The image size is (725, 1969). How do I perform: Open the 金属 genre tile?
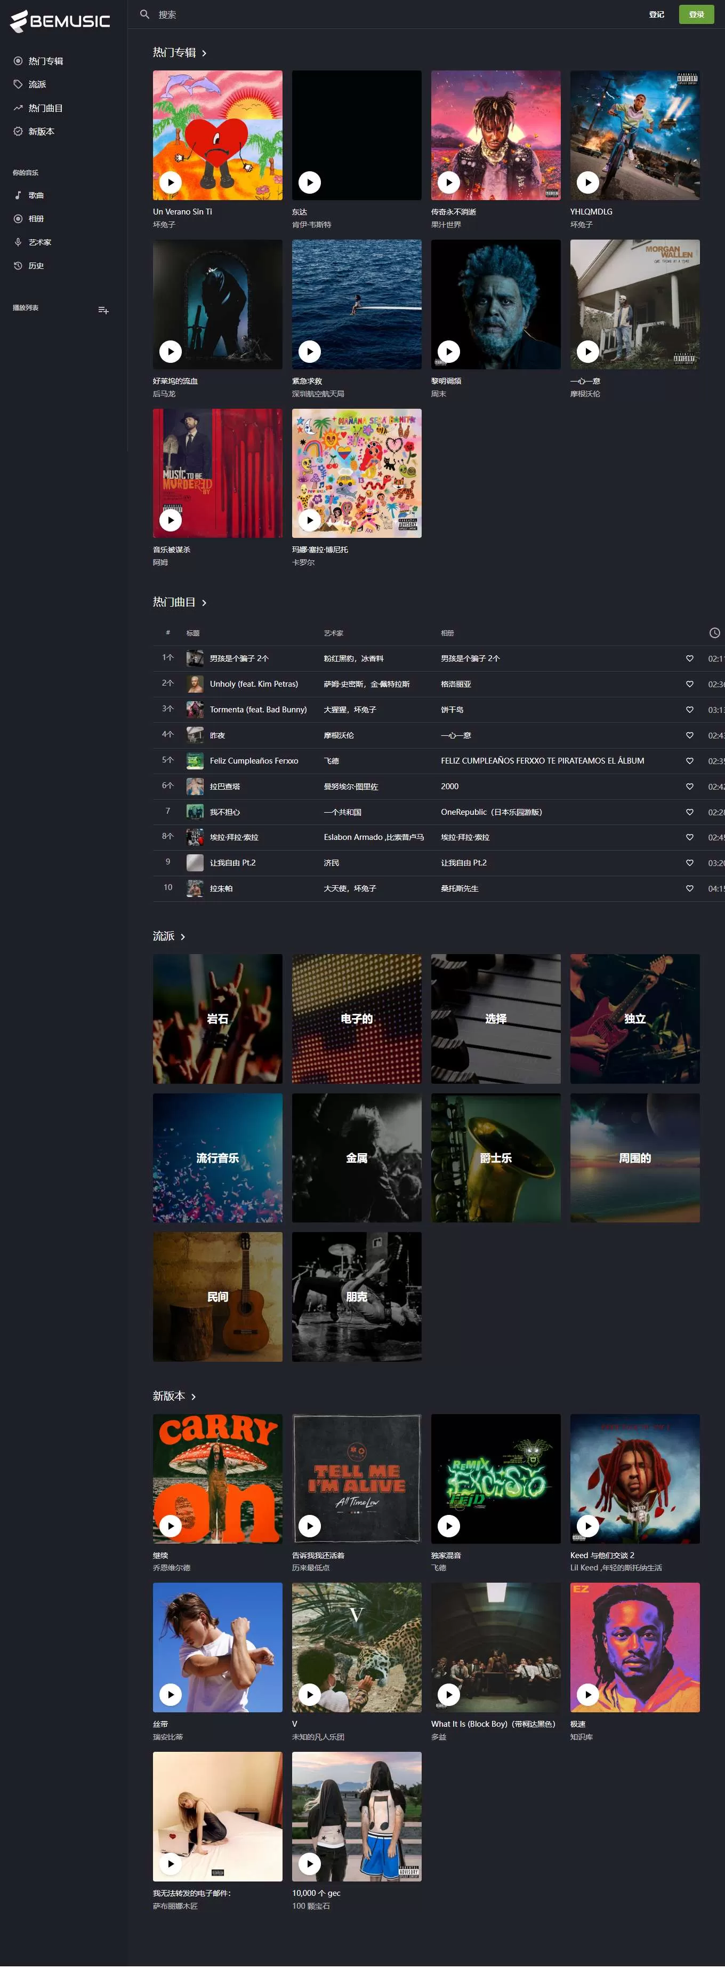coord(357,1158)
